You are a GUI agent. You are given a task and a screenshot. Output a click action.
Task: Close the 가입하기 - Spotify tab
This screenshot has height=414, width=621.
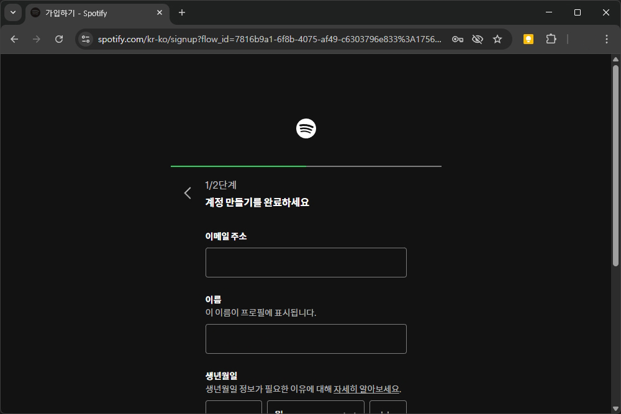pos(160,12)
